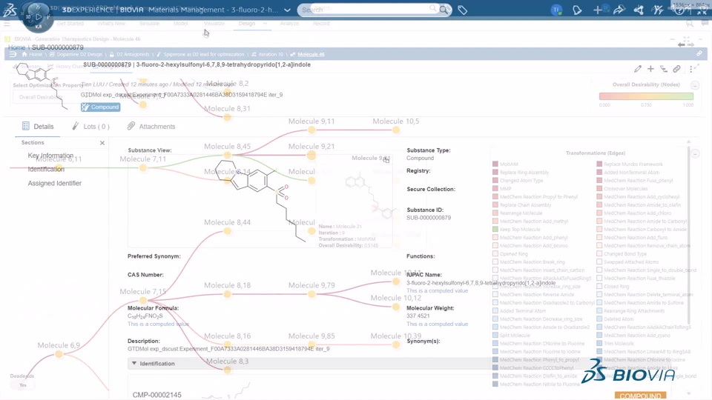Open the apps/tools icon in the top bar
The image size is (712, 400).
coord(659,10)
